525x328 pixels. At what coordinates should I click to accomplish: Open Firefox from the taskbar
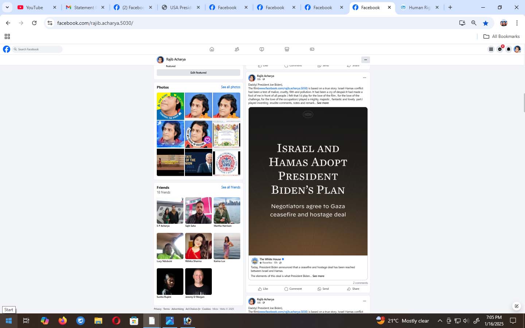point(63,321)
